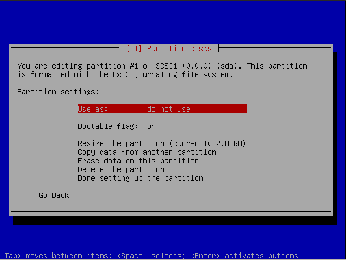This screenshot has height=260, width=346.
Task: Choose Erase data on this partition
Action: pyautogui.click(x=138, y=161)
